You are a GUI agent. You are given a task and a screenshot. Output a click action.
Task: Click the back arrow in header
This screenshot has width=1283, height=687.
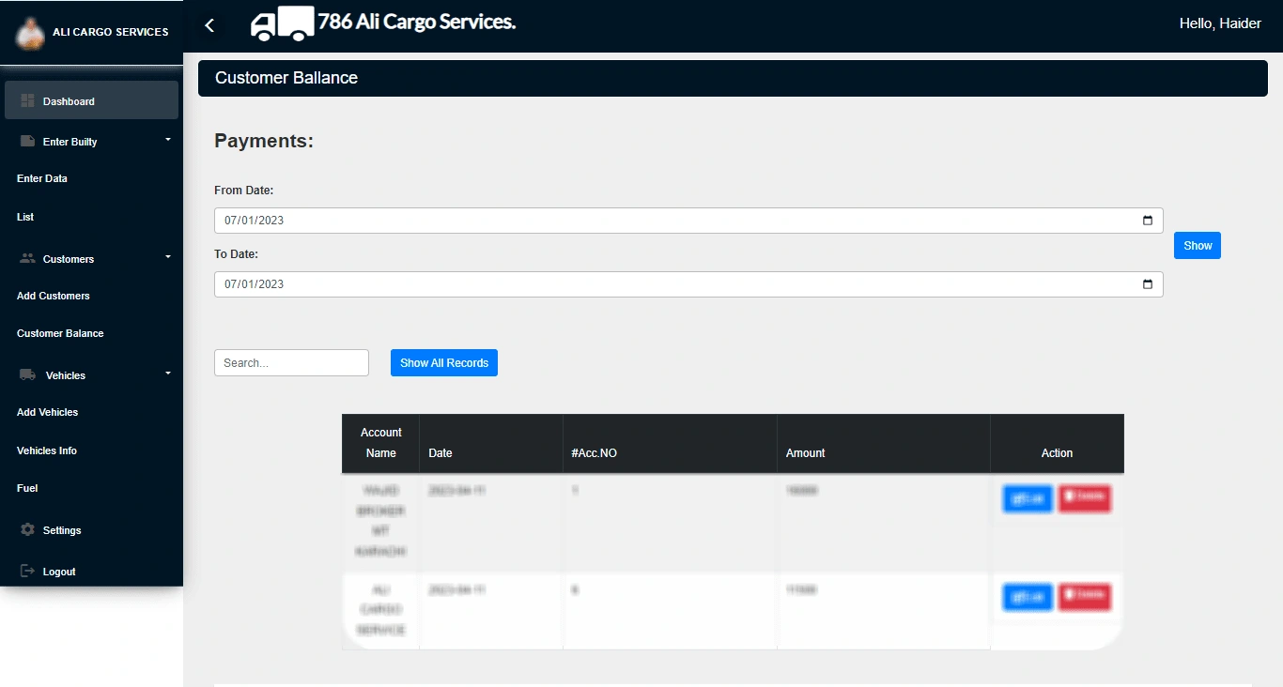209,25
